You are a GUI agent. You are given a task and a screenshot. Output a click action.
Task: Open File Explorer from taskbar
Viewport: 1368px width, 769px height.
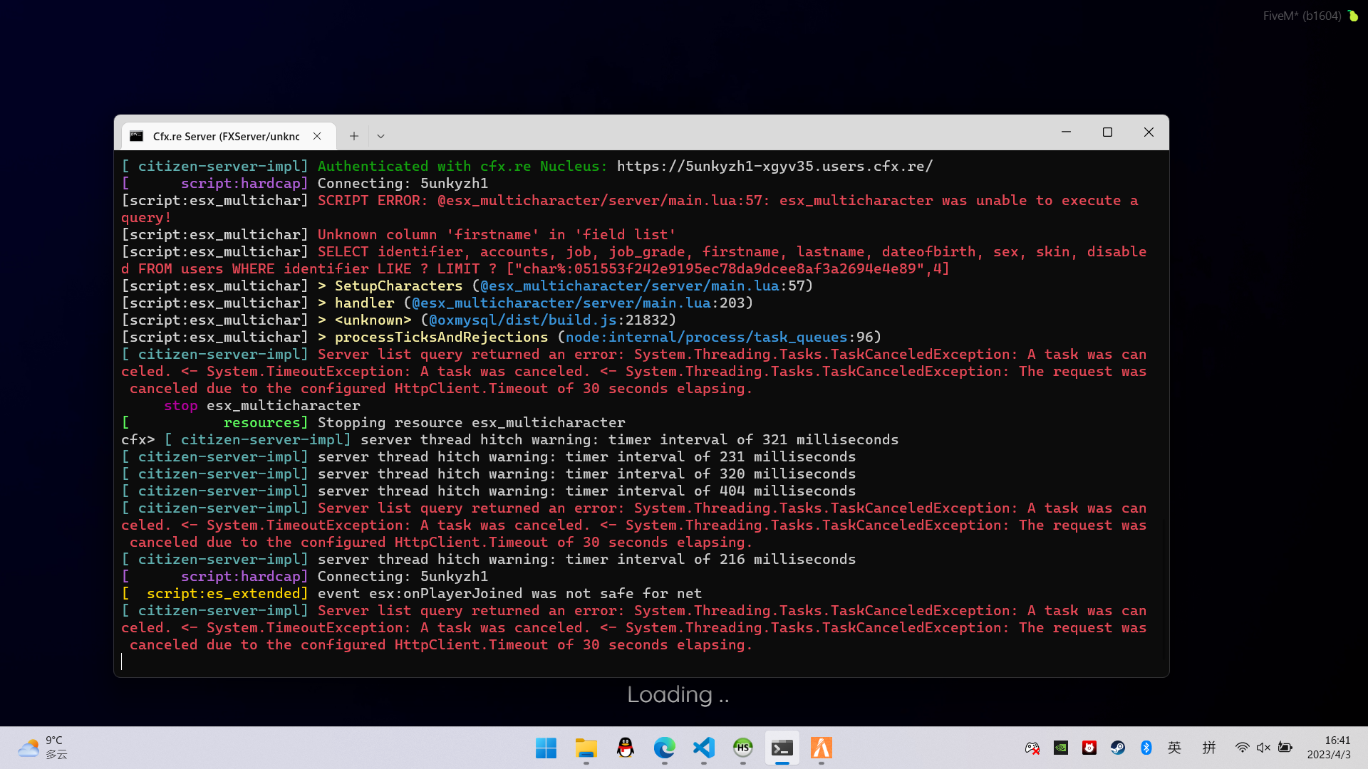point(586,748)
